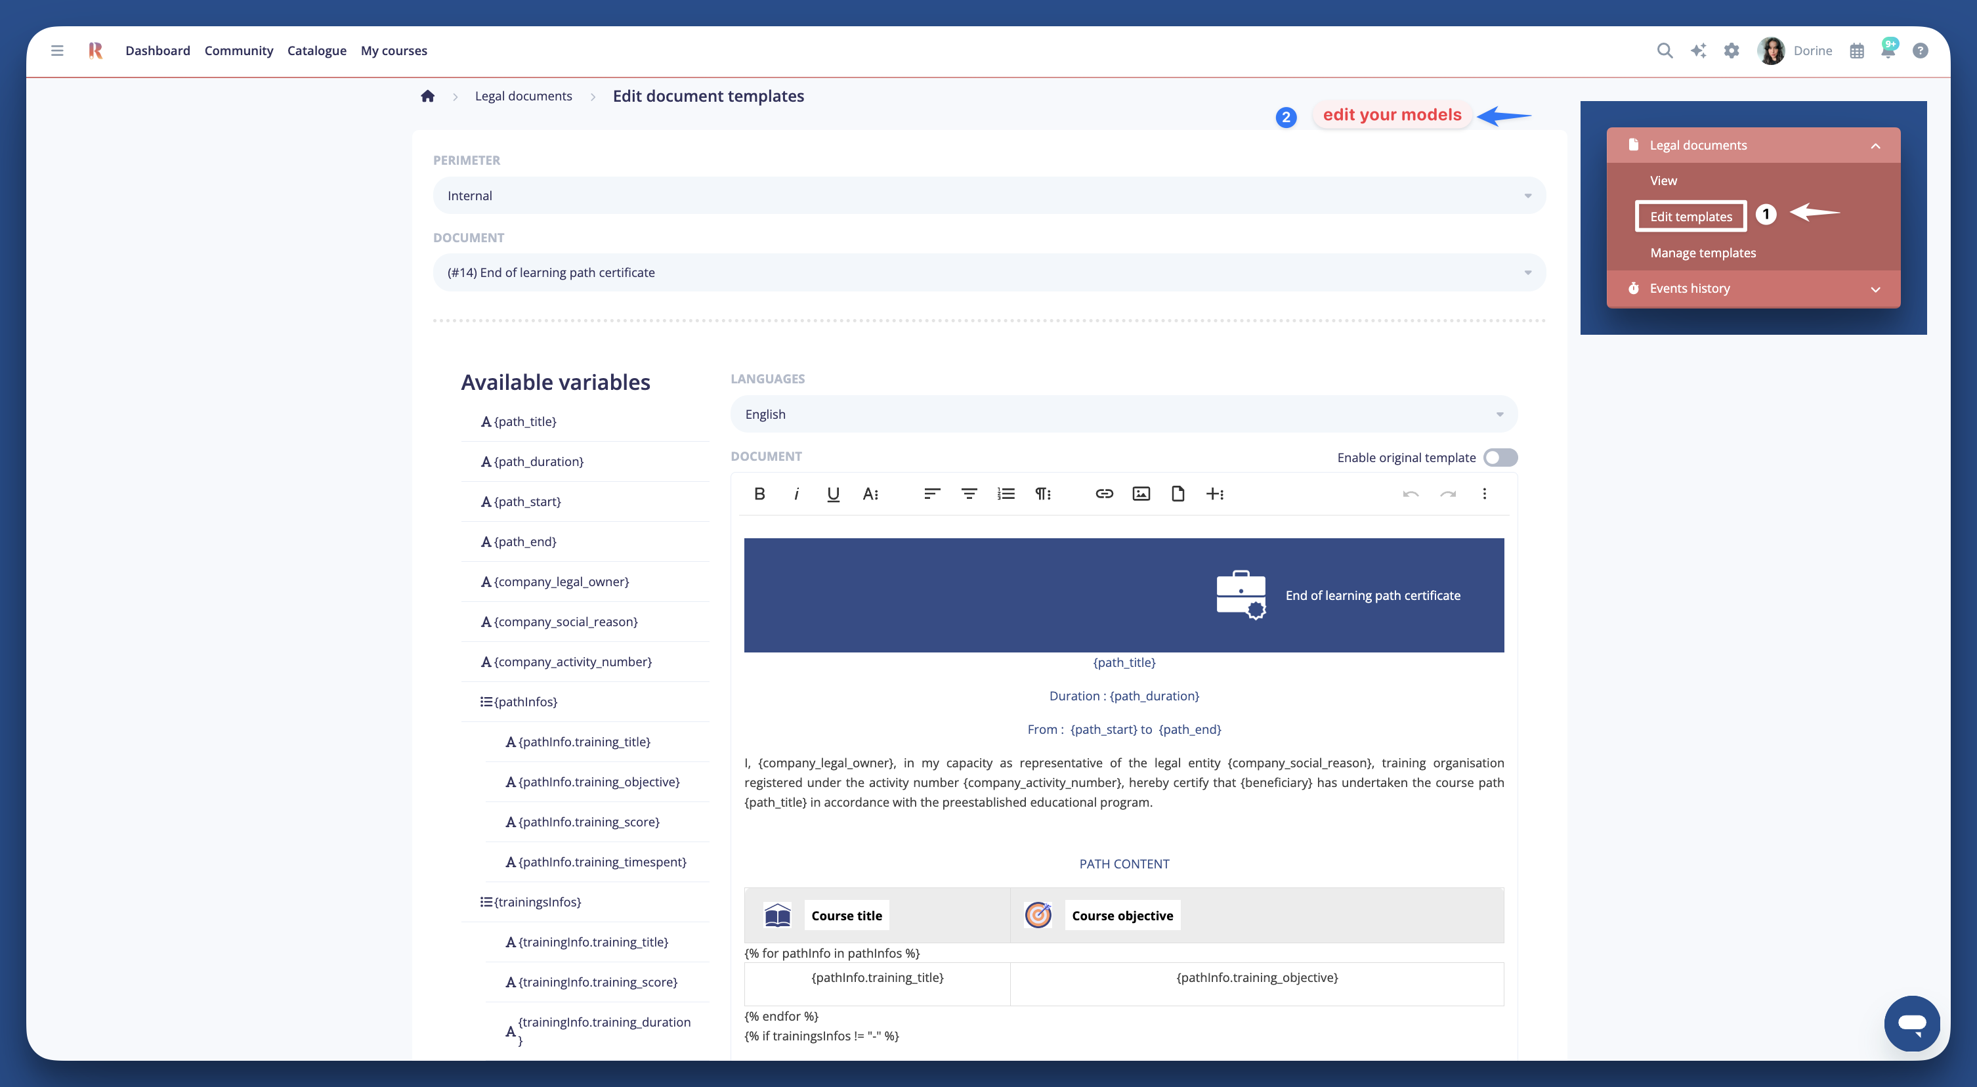Open the numbered list tool

[x=1006, y=494]
